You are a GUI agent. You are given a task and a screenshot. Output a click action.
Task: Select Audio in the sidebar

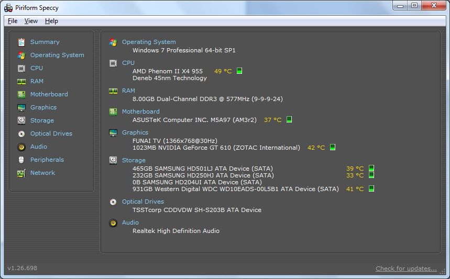[39, 147]
